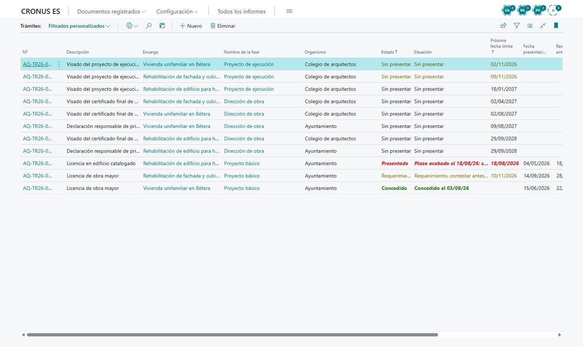Click Licencia en edificio catalogado description
Image resolution: width=583 pixels, height=347 pixels.
tap(101, 163)
